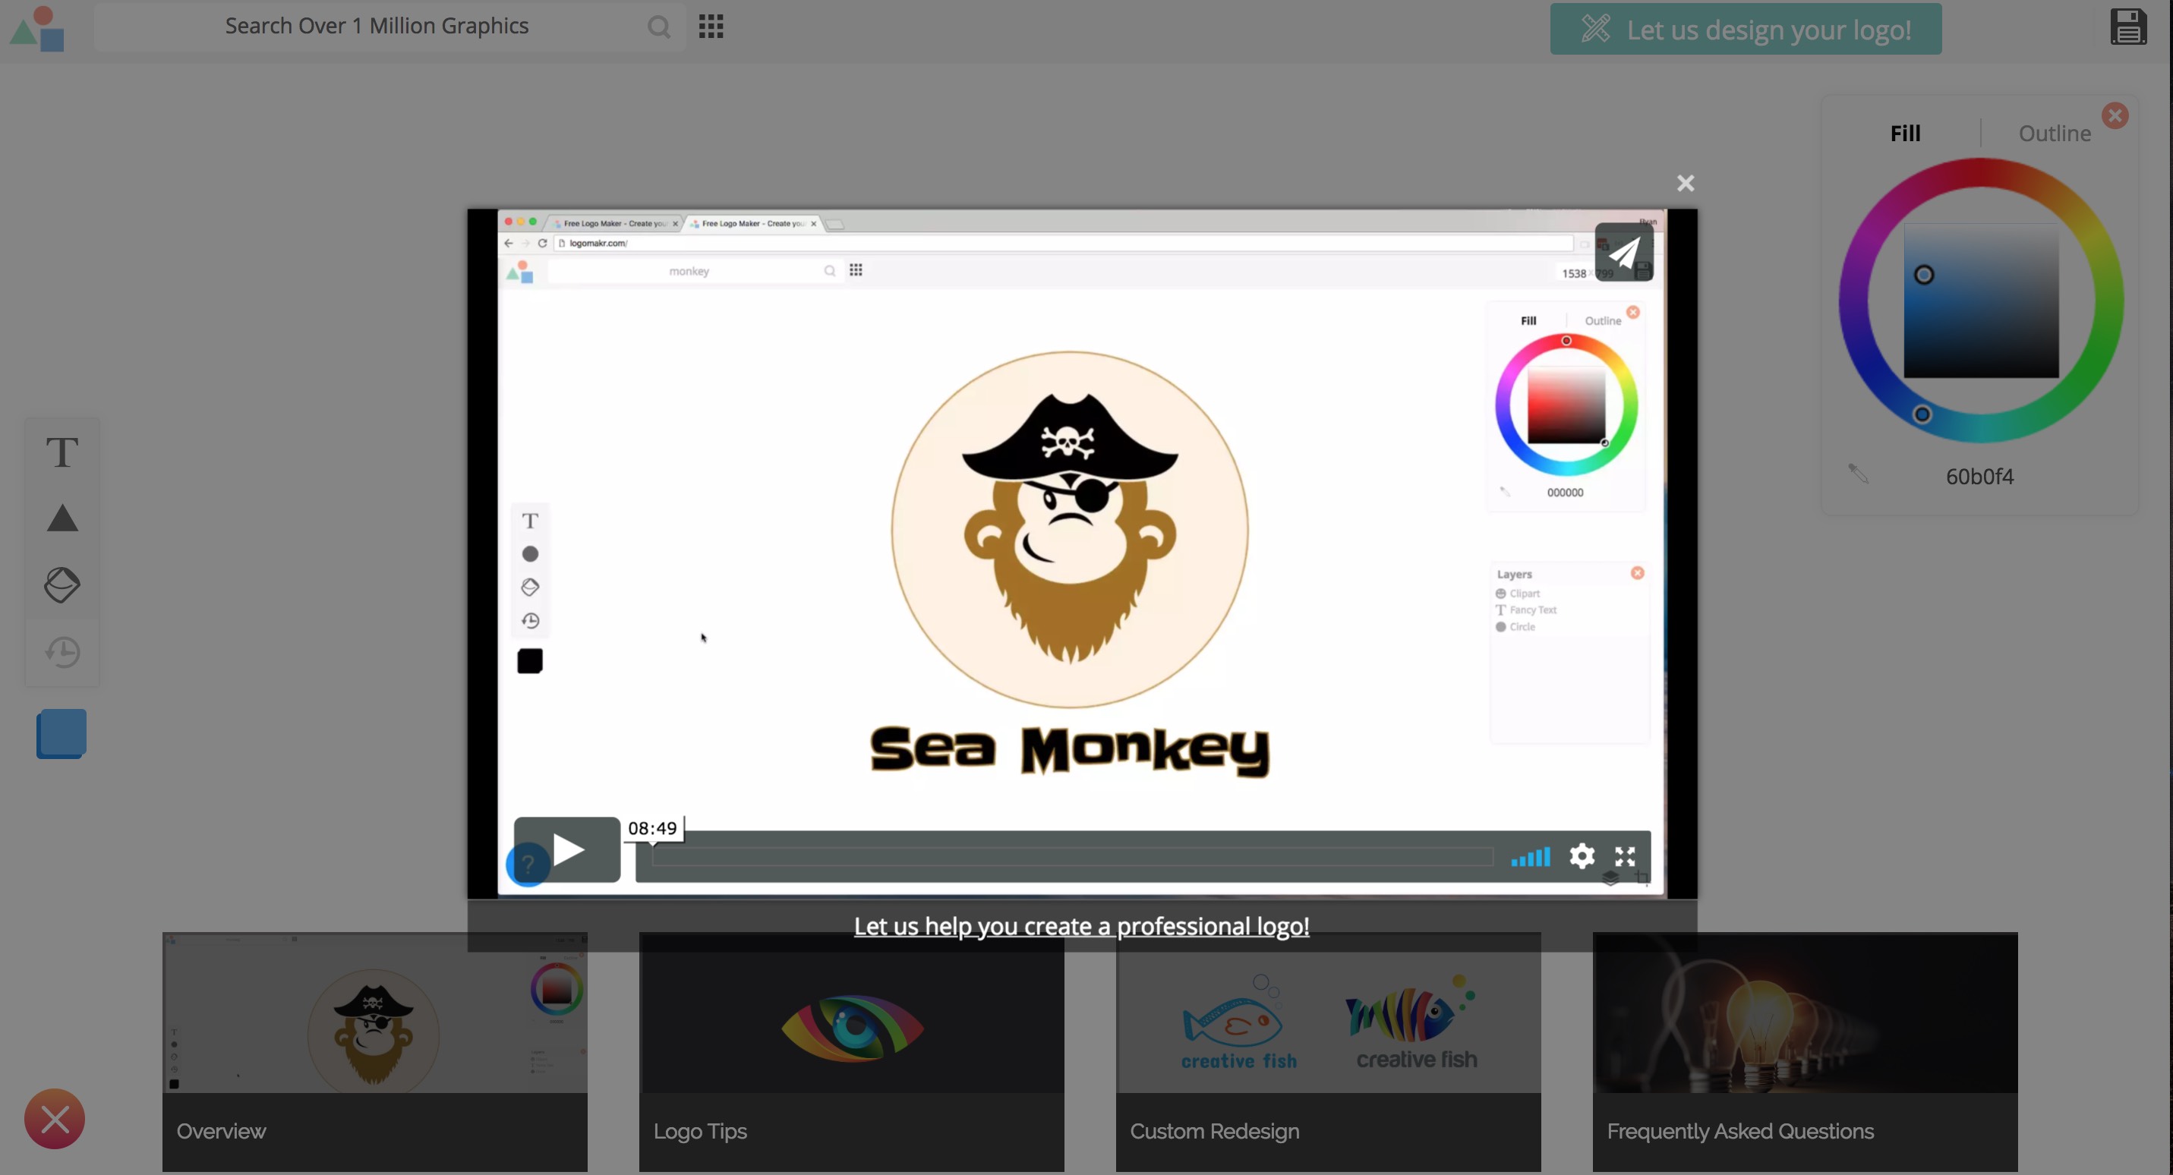Click Let us design your logo button
The height and width of the screenshot is (1175, 2173).
click(1746, 29)
